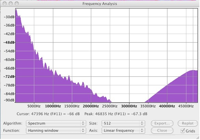Click the Function dropdown stepper arrows
Image resolution: width=200 pixels, height=140 pixels.
tap(83, 130)
